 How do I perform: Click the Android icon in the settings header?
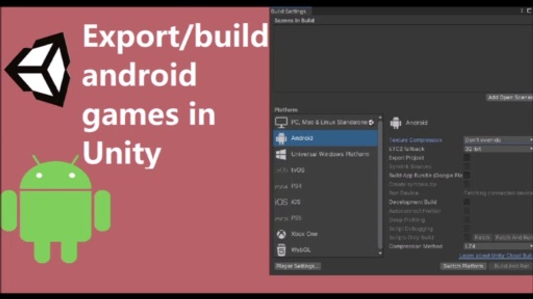pyautogui.click(x=396, y=123)
